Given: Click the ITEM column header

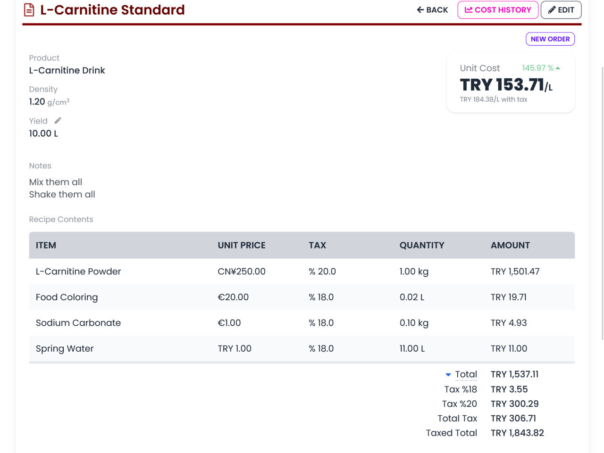Looking at the screenshot, I should click(x=46, y=245).
